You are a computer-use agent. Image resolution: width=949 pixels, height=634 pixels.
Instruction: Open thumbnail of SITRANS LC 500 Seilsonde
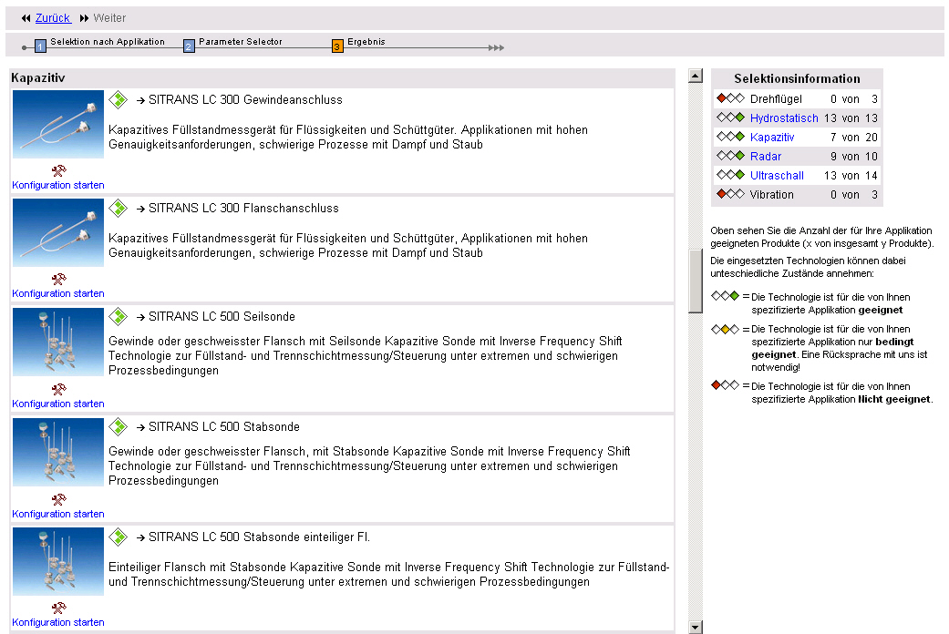[x=58, y=342]
